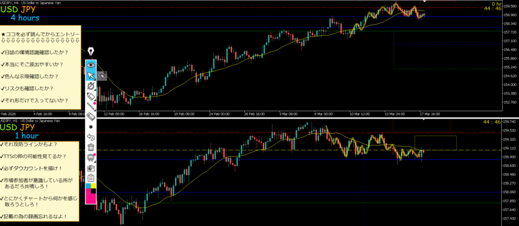Pick the cyan color swatch
519x226 pixels.
point(88,187)
